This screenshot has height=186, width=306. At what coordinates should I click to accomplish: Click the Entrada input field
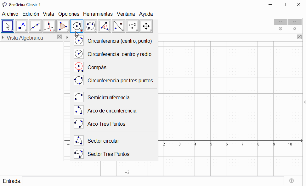(153, 181)
